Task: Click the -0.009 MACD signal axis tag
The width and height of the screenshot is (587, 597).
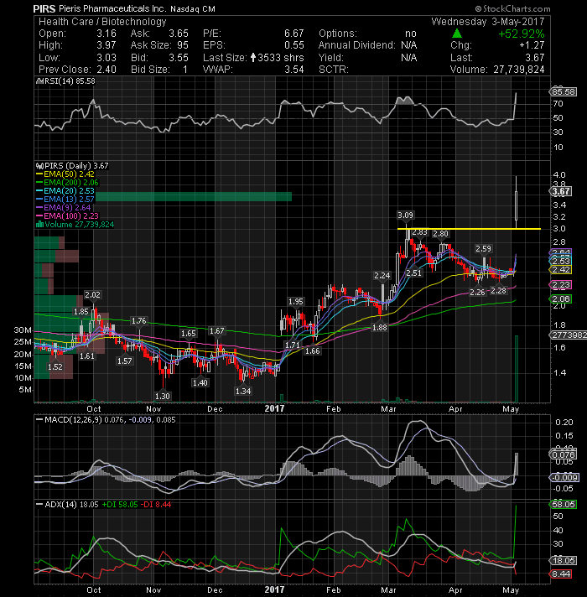Action: 565,477
